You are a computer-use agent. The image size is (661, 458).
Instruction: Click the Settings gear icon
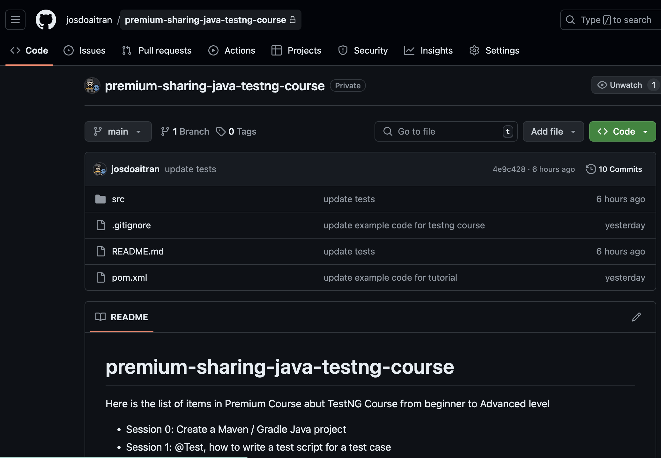pos(474,50)
